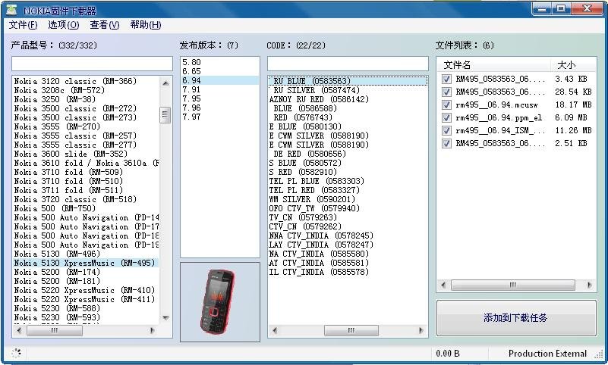The height and width of the screenshot is (365, 608).
Task: Select Nokia 3120 classic (RM-366)
Action: [x=86, y=81]
